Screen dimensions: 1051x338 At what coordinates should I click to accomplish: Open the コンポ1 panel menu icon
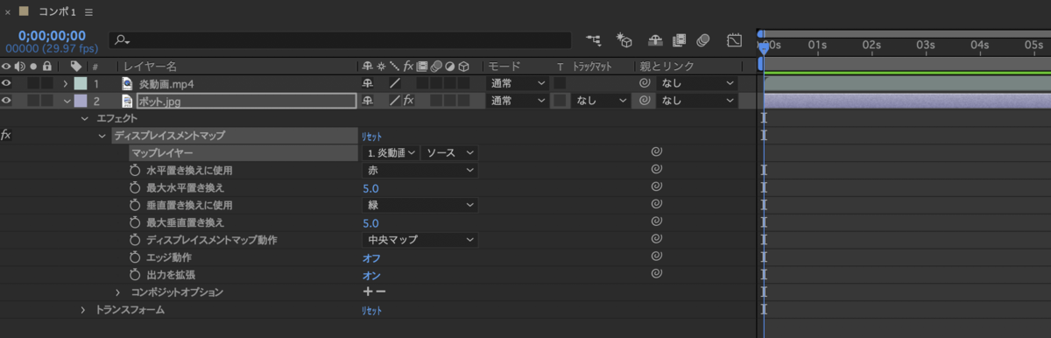[89, 12]
